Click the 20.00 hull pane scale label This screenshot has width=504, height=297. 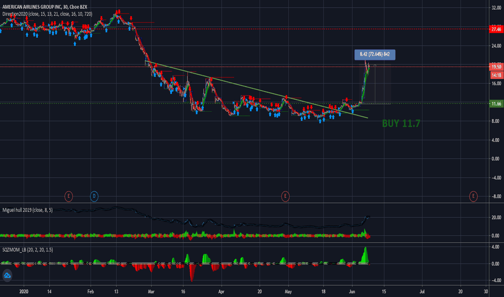point(496,218)
